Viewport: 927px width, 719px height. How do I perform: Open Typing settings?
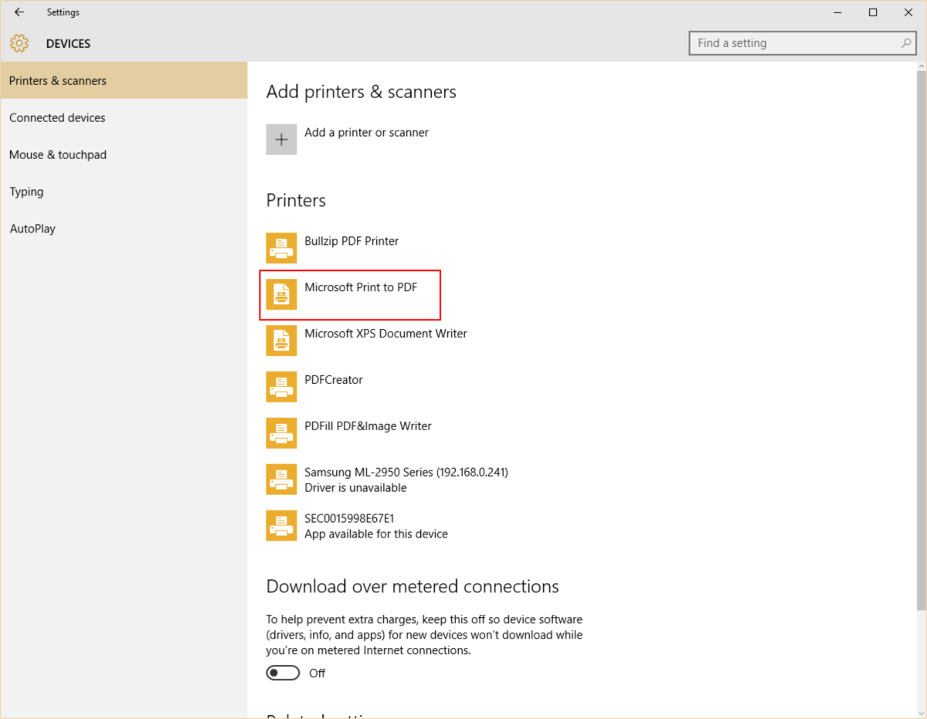[x=124, y=192]
